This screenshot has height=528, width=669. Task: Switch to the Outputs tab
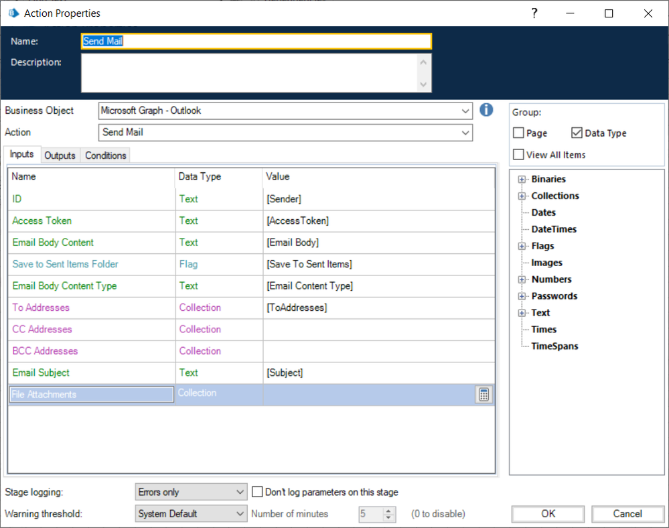pos(60,155)
